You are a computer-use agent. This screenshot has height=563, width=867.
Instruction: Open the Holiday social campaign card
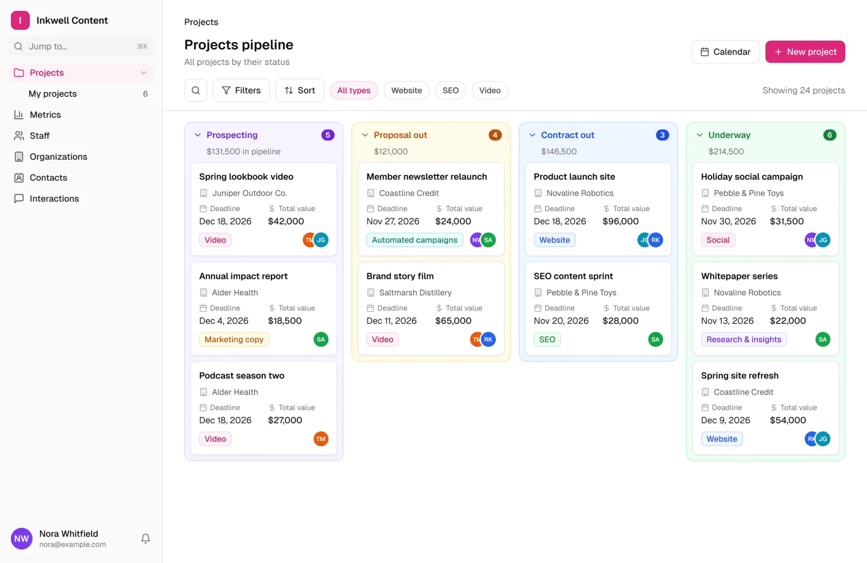[x=766, y=209]
